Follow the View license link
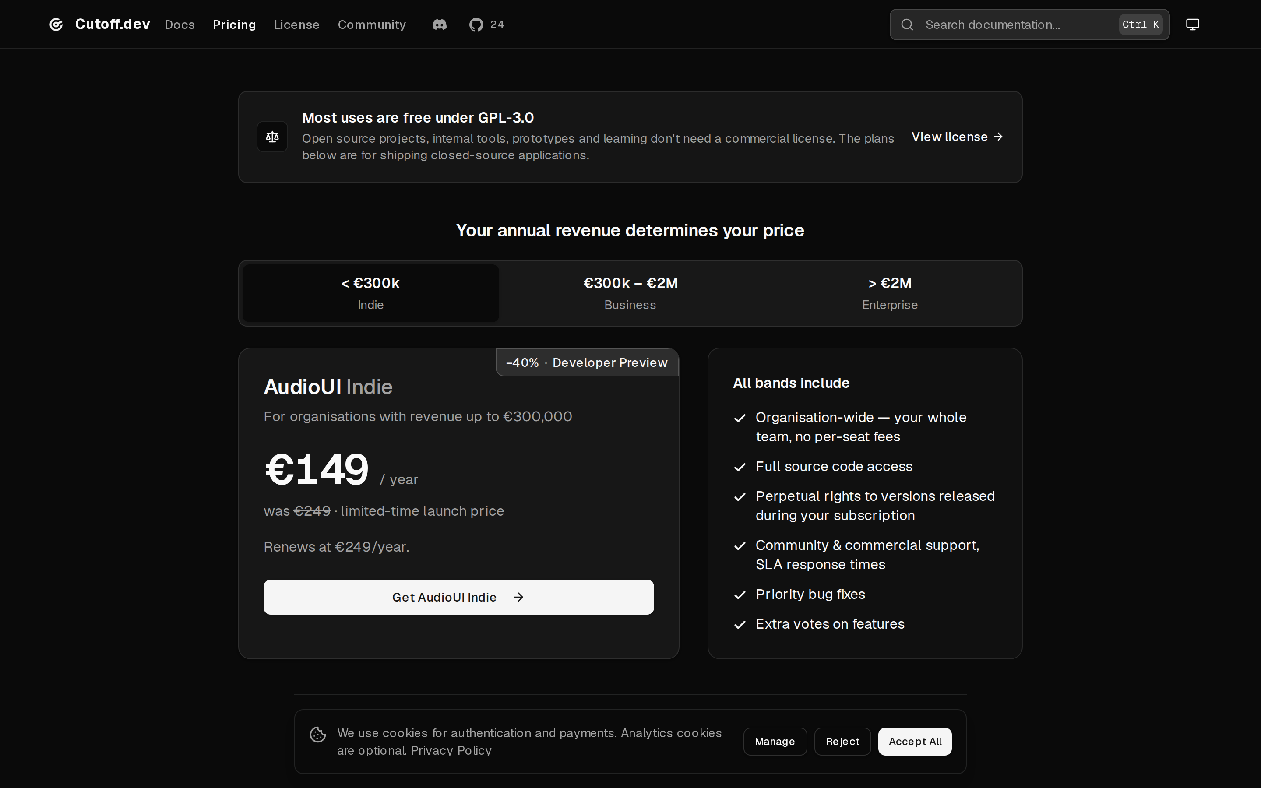1261x788 pixels. [957, 137]
